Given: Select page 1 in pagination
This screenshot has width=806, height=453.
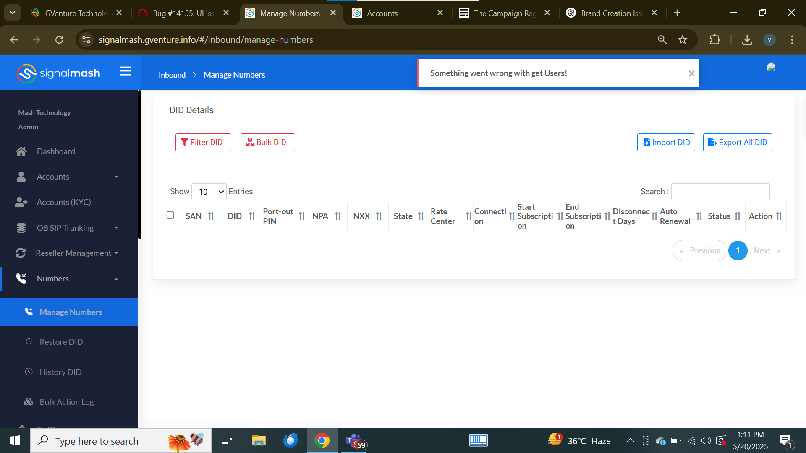Looking at the screenshot, I should 738,251.
